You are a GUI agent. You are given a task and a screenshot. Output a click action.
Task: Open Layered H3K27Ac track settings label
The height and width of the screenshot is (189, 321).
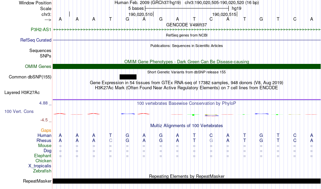(x=22, y=93)
